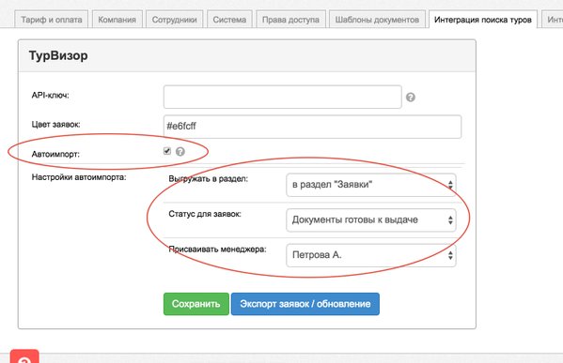Open help tooltip beside API-ключ field

click(411, 98)
